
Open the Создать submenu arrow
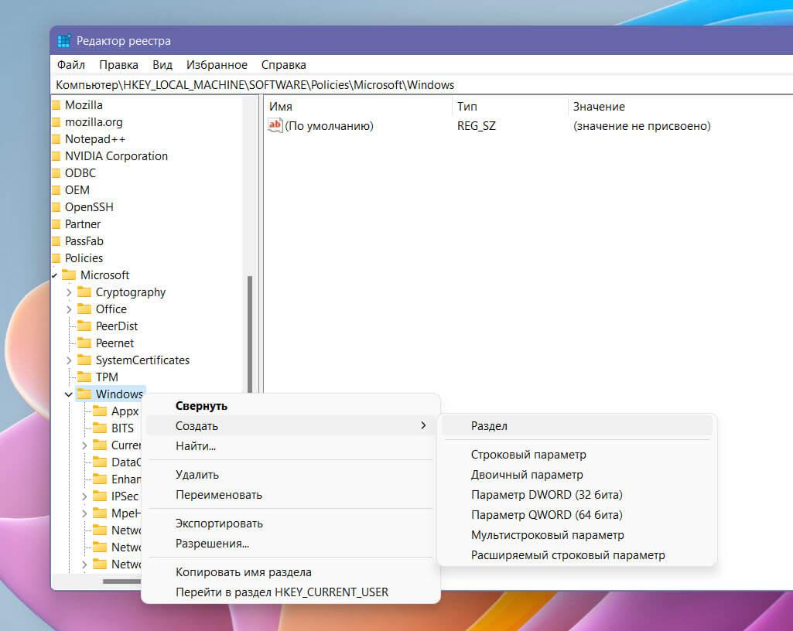click(423, 426)
